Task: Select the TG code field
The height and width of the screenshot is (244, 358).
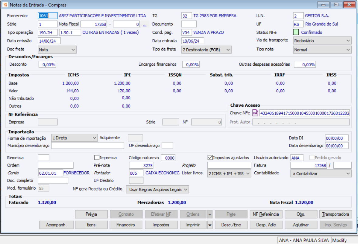Action: (187, 16)
